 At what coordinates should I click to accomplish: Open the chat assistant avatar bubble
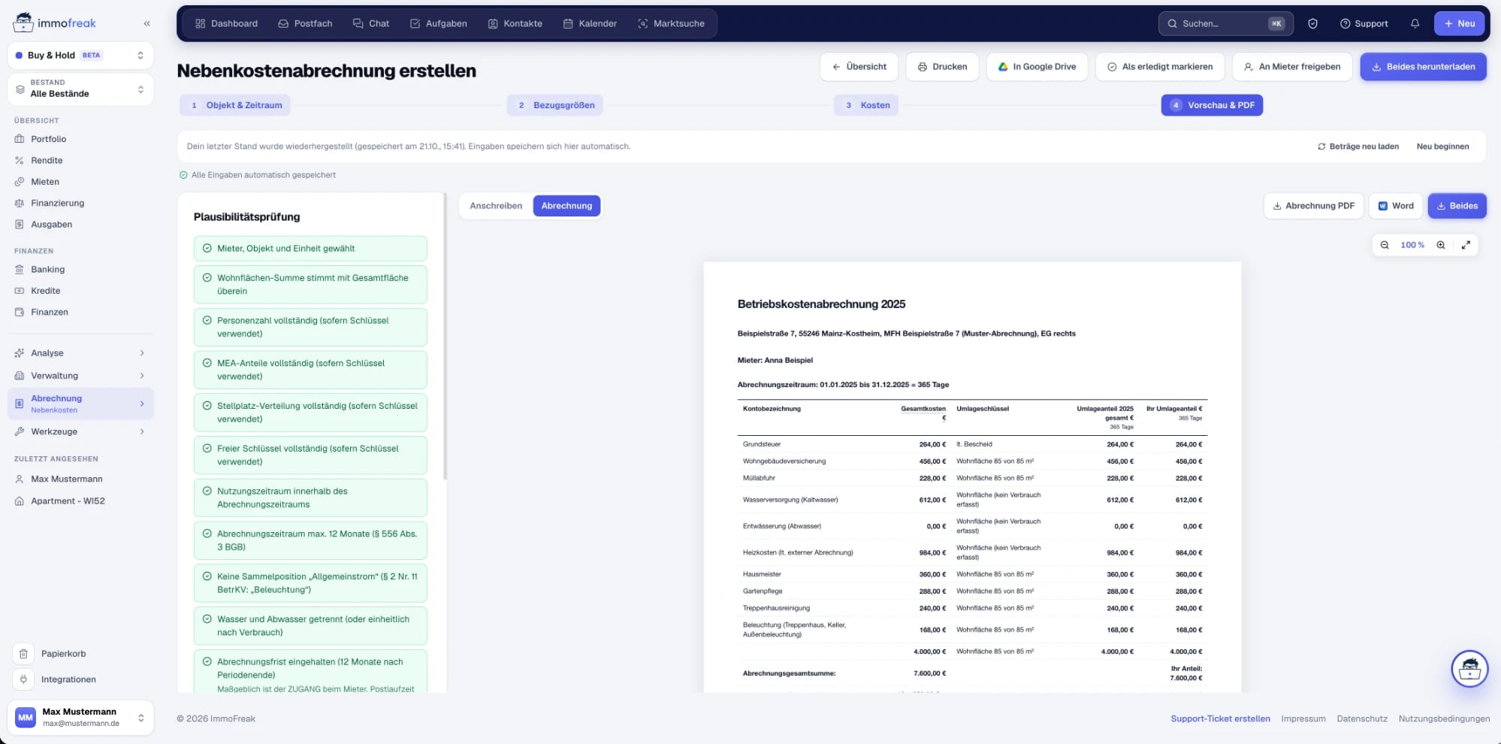click(1469, 668)
